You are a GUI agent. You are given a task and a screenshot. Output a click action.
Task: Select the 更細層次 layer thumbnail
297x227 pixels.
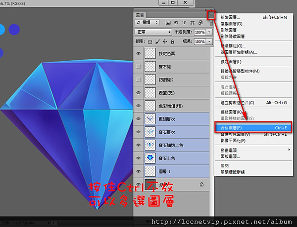pyautogui.click(x=150, y=119)
